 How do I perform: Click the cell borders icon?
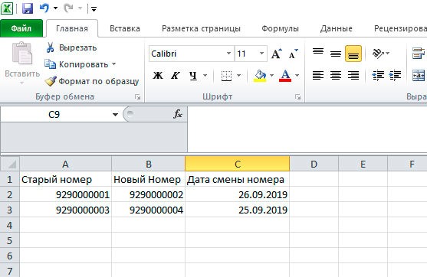(x=226, y=76)
